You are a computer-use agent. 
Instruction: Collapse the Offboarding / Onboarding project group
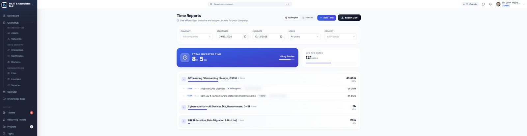[x=184, y=79]
